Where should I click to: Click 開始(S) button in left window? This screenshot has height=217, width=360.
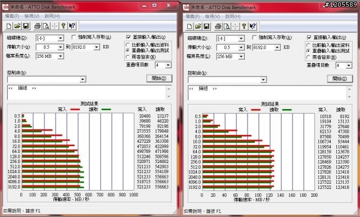[x=159, y=79]
